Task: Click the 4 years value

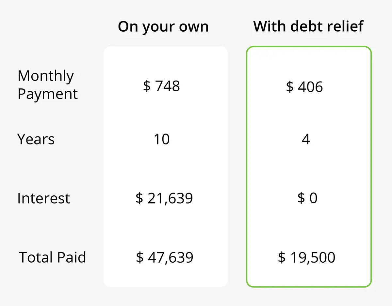Action: coord(306,139)
